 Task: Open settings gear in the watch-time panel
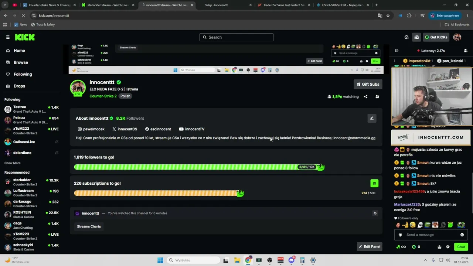(375, 213)
